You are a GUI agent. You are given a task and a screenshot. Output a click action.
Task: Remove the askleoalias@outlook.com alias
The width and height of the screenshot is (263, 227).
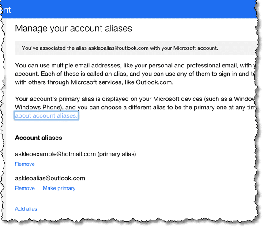25,188
